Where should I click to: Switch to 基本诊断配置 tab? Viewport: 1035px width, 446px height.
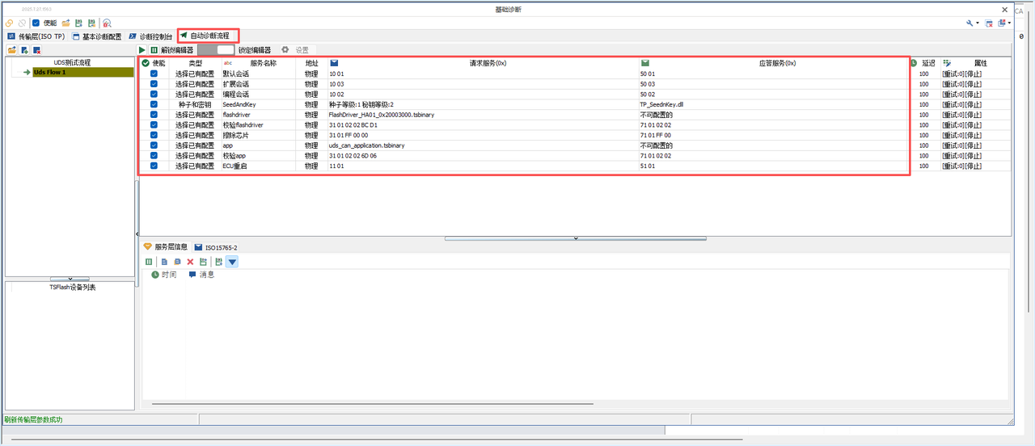(97, 37)
